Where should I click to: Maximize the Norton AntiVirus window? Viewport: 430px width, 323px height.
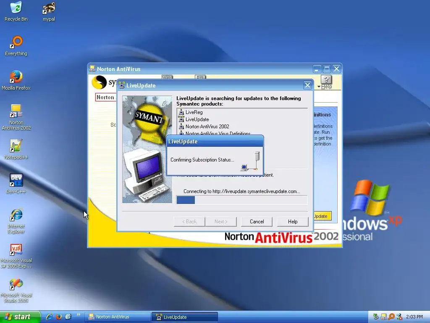[327, 69]
